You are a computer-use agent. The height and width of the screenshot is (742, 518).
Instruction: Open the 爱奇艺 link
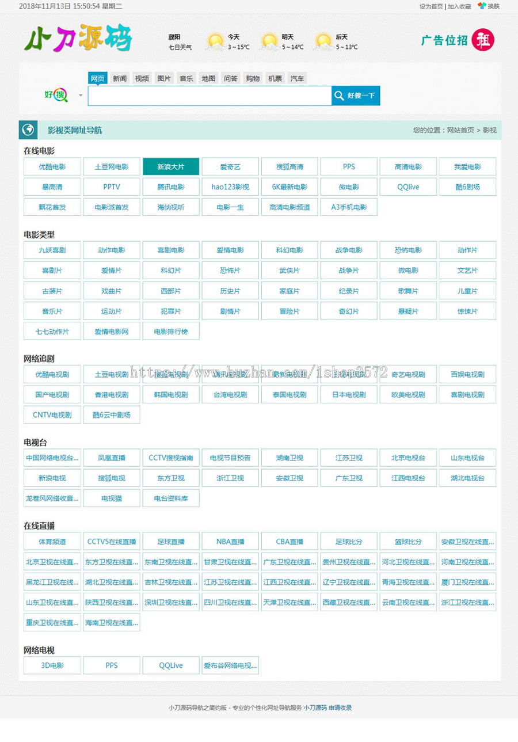230,167
